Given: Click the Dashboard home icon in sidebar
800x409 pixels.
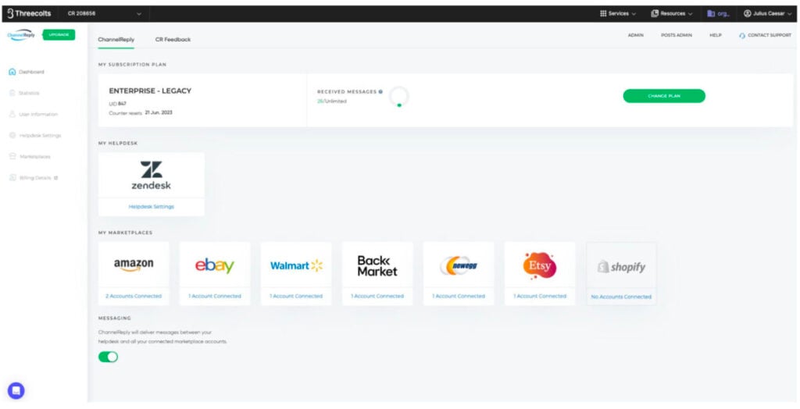Looking at the screenshot, I should (12, 72).
